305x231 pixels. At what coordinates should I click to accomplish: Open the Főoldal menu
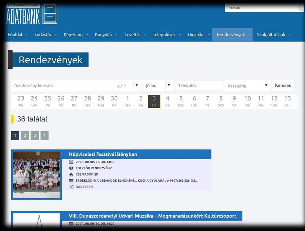click(18, 35)
